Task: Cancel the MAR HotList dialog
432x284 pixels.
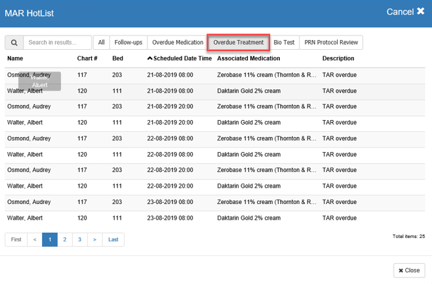Action: [405, 12]
